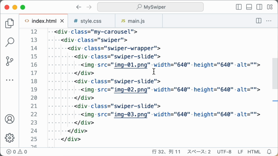Open the Search view icon
The height and width of the screenshot is (156, 278).
10,42
